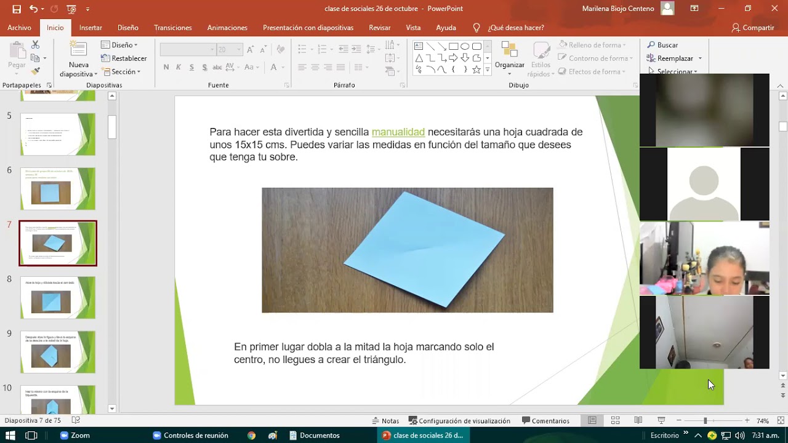Click the Compartir share button
The image size is (788, 443).
(753, 28)
